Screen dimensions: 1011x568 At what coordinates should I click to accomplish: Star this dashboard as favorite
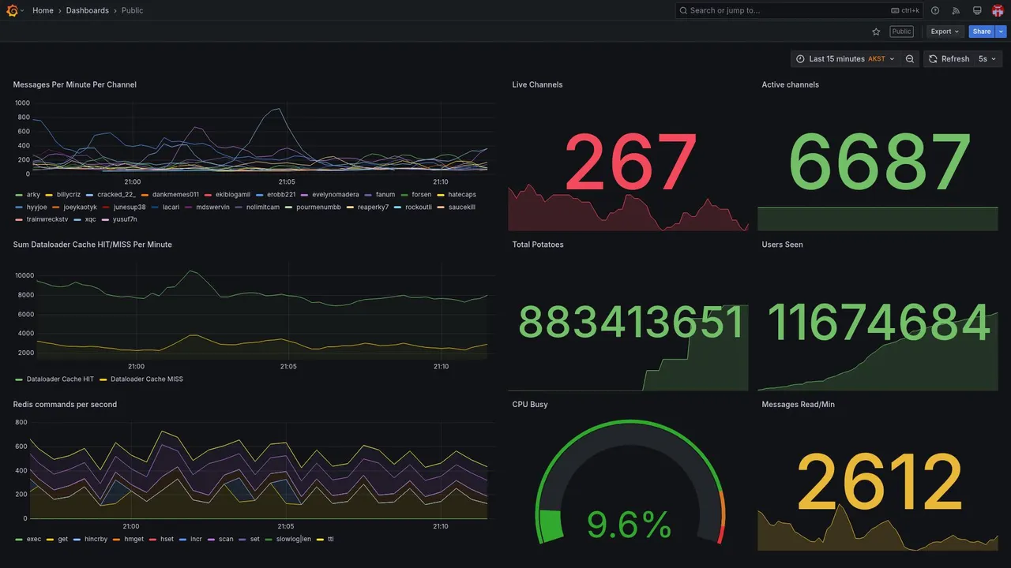point(876,32)
